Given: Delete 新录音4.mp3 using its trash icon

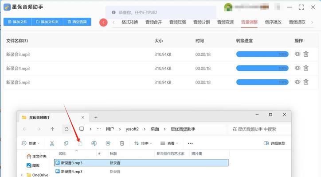Looking at the screenshot, I should click(x=306, y=68).
